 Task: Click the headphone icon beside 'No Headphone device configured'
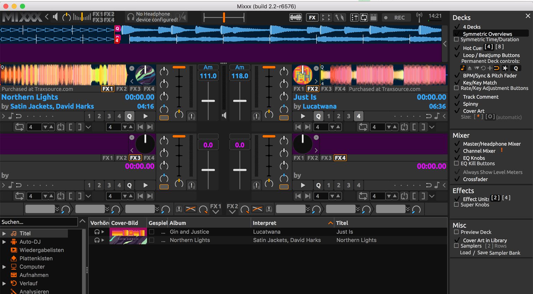point(130,17)
